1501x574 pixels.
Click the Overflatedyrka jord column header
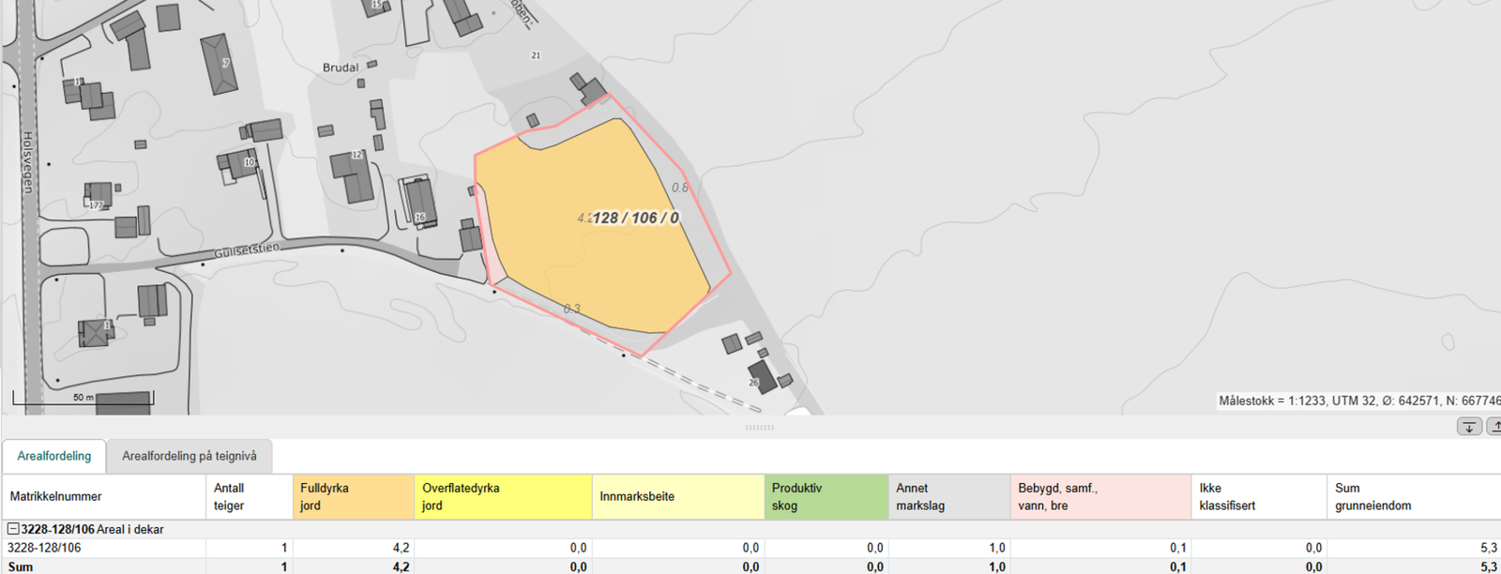pyautogui.click(x=502, y=496)
